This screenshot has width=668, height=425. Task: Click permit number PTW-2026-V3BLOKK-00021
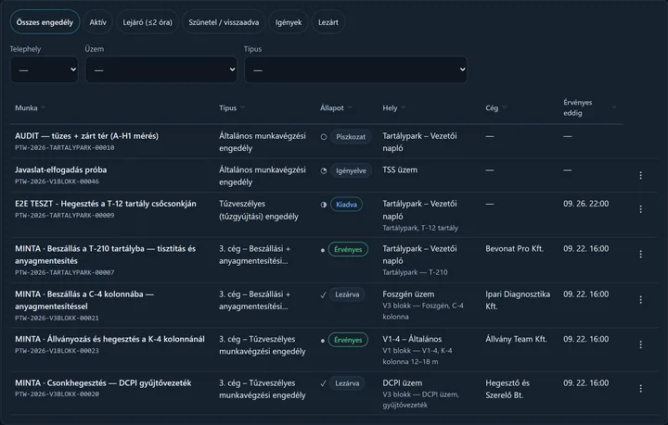pos(58,318)
